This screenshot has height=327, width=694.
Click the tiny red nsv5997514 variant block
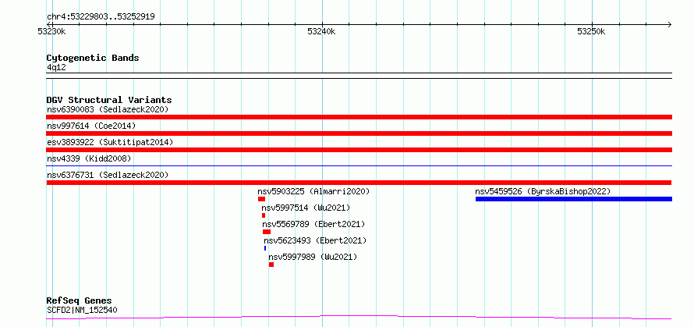[x=264, y=215]
